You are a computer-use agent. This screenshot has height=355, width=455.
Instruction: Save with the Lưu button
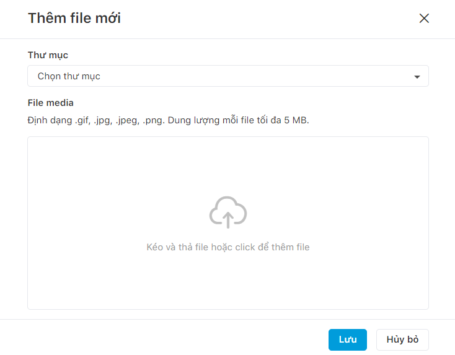348,340
